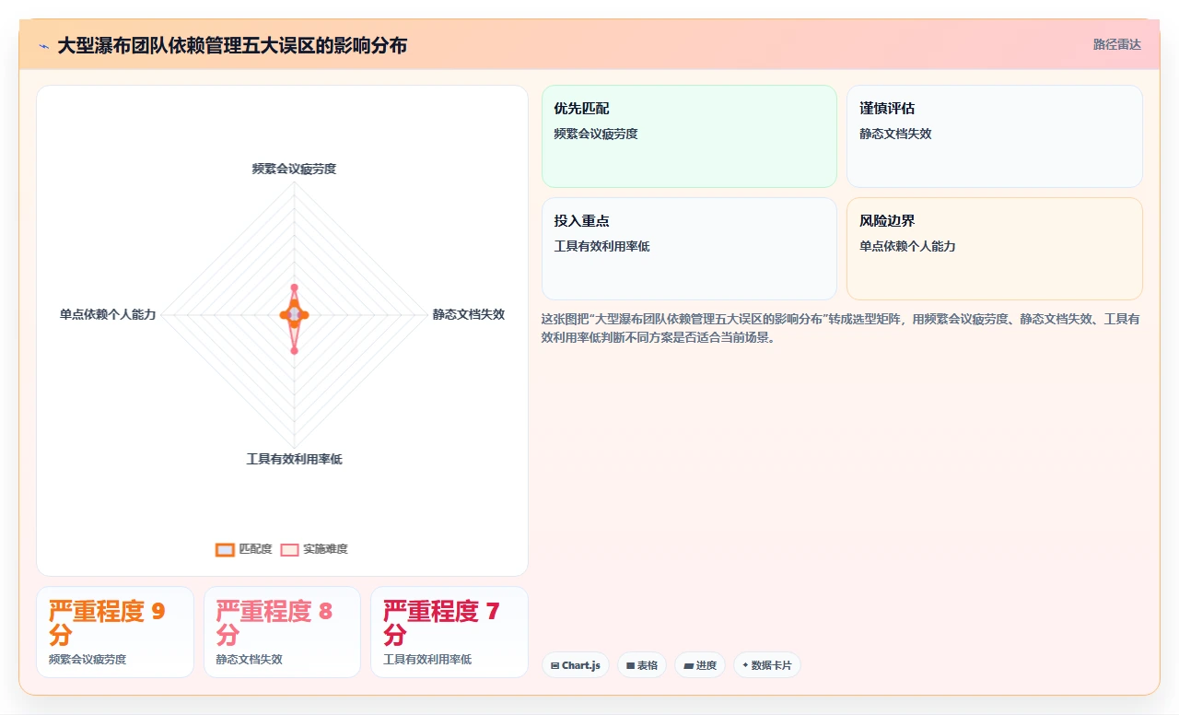1179x715 pixels.
Task: Click the description paragraph starting 这张图把
Action: 841,328
